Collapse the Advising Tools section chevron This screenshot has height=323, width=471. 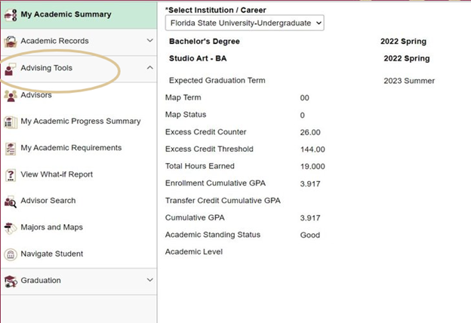click(x=149, y=68)
